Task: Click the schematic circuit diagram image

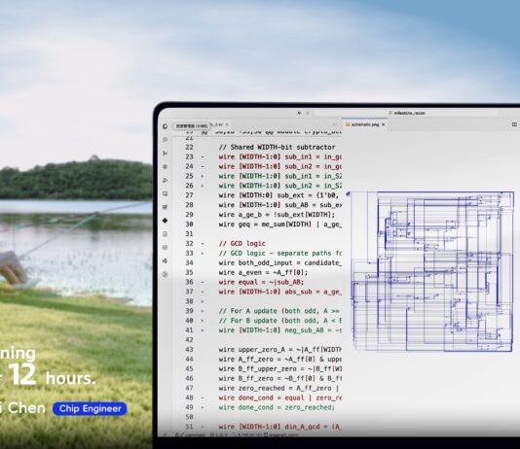Action: pos(432,271)
